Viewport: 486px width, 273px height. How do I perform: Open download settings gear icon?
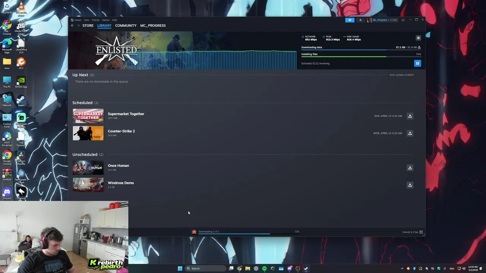tap(418, 38)
